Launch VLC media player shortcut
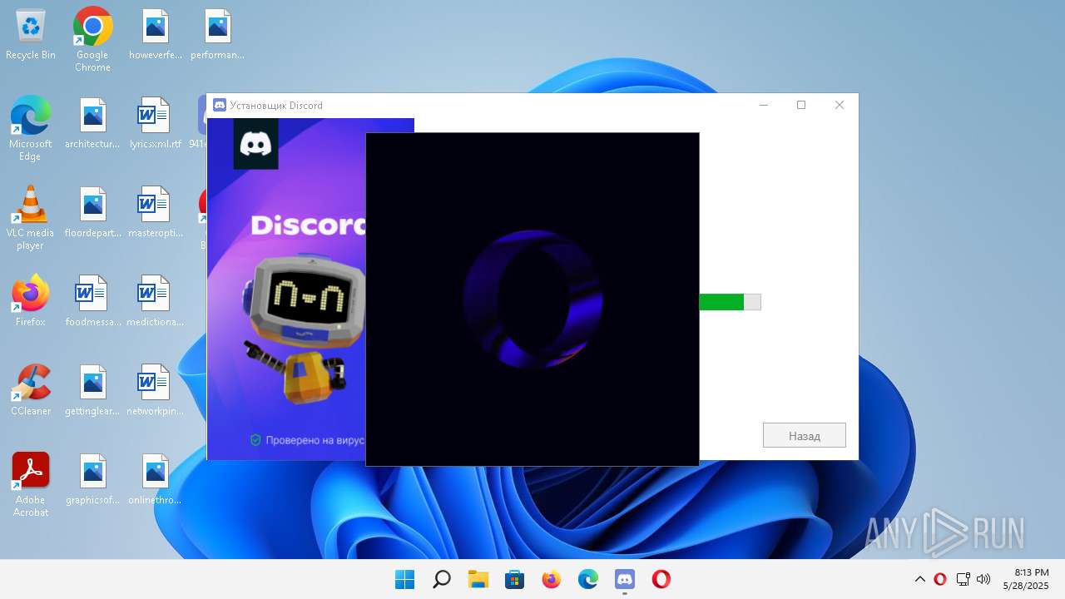This screenshot has width=1065, height=599. (31, 218)
